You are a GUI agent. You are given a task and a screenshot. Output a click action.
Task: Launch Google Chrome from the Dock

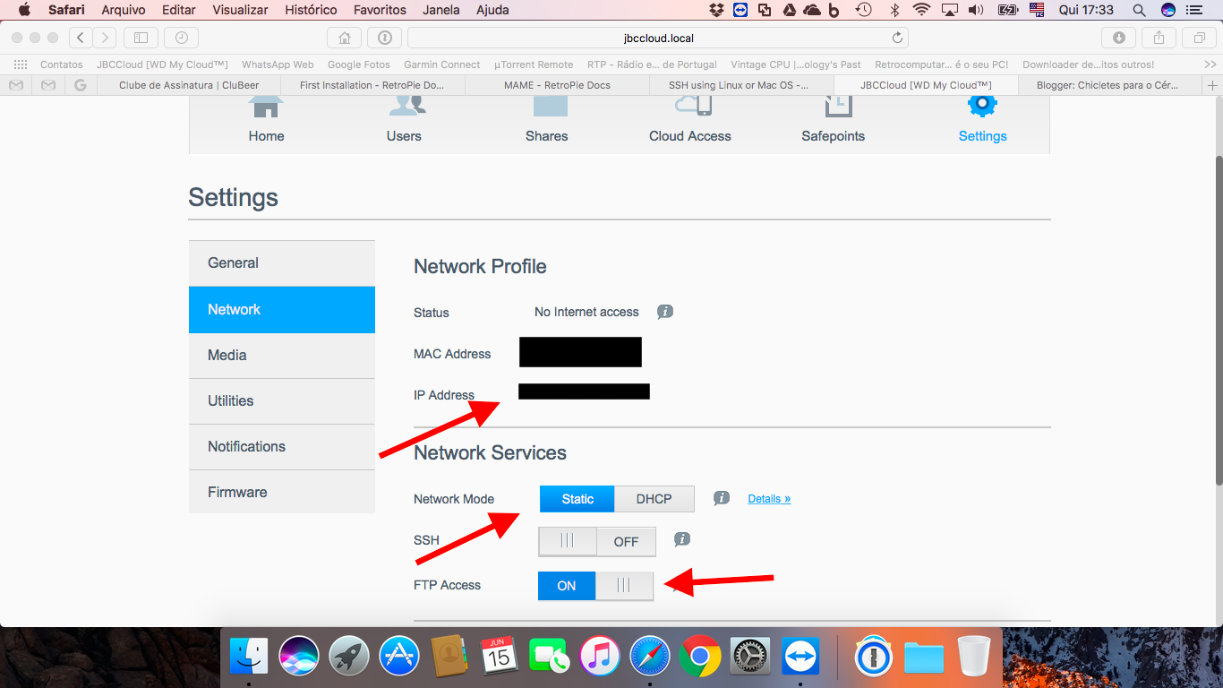pyautogui.click(x=699, y=657)
